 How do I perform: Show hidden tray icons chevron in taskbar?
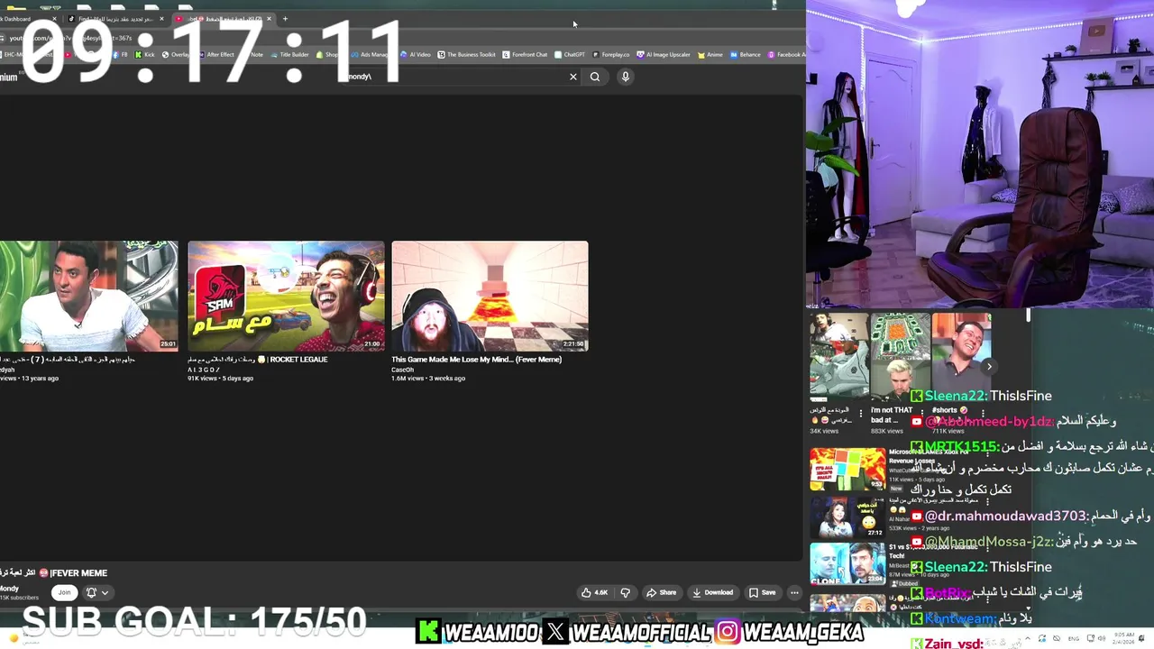pos(1029,639)
